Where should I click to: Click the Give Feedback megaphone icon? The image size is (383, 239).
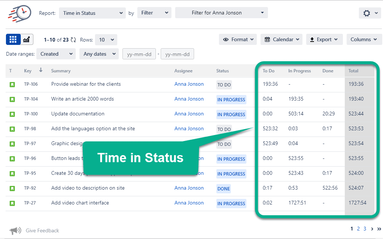pos(16,230)
